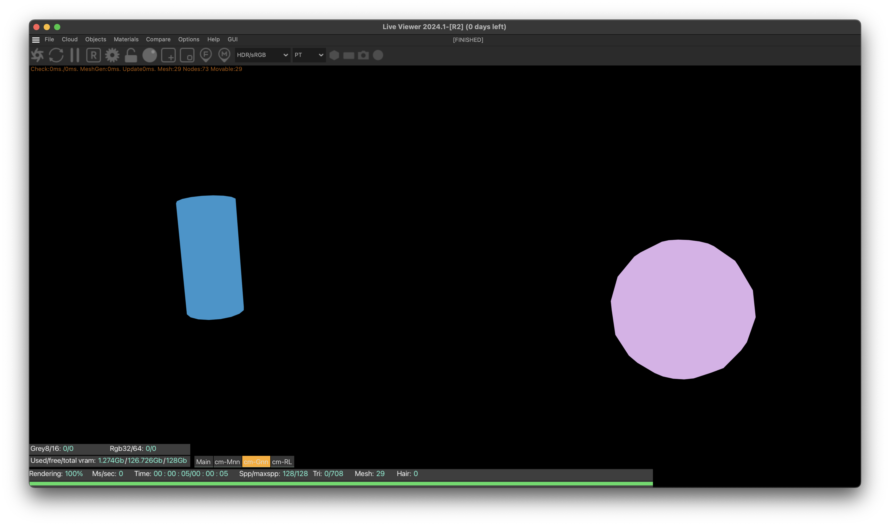Viewport: 890px width, 526px height.
Task: Click the Octane send scene icon
Action: point(37,55)
